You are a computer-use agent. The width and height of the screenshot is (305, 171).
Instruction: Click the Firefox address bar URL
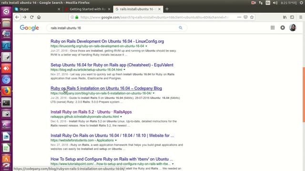click(x=154, y=17)
